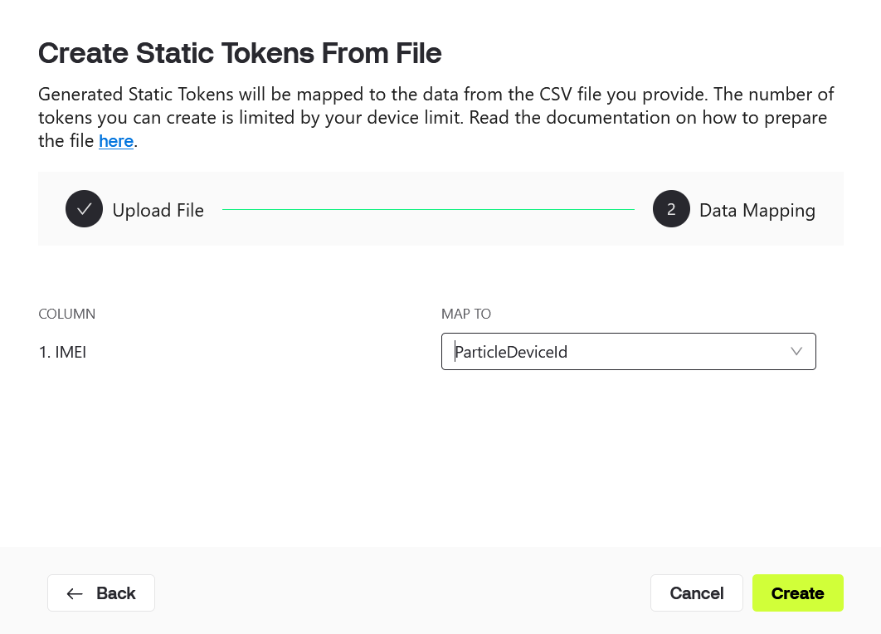The width and height of the screenshot is (881, 634).
Task: Click the "Create Static Tokens From File" heading
Action: click(x=240, y=53)
